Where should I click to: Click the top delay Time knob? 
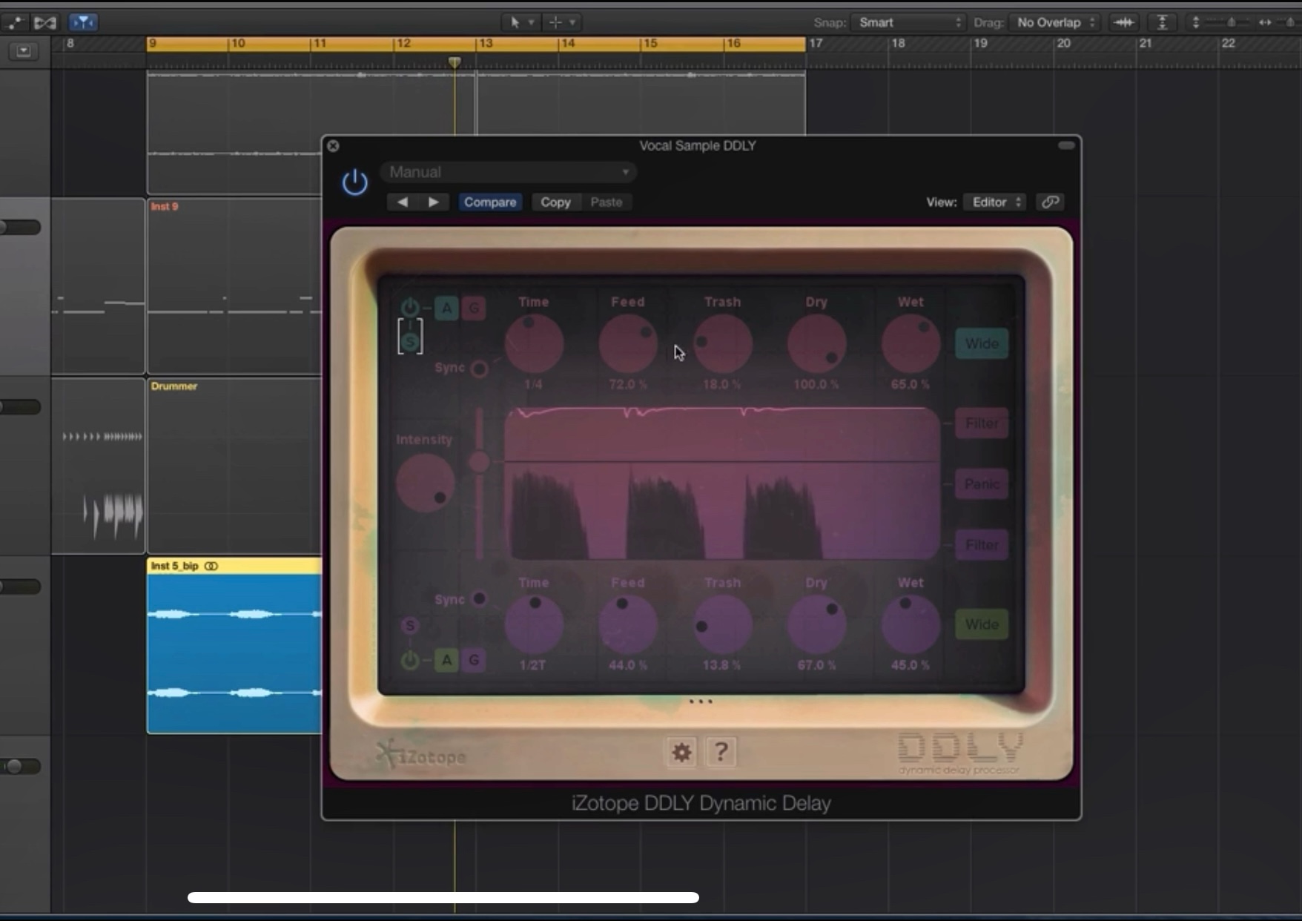[534, 343]
